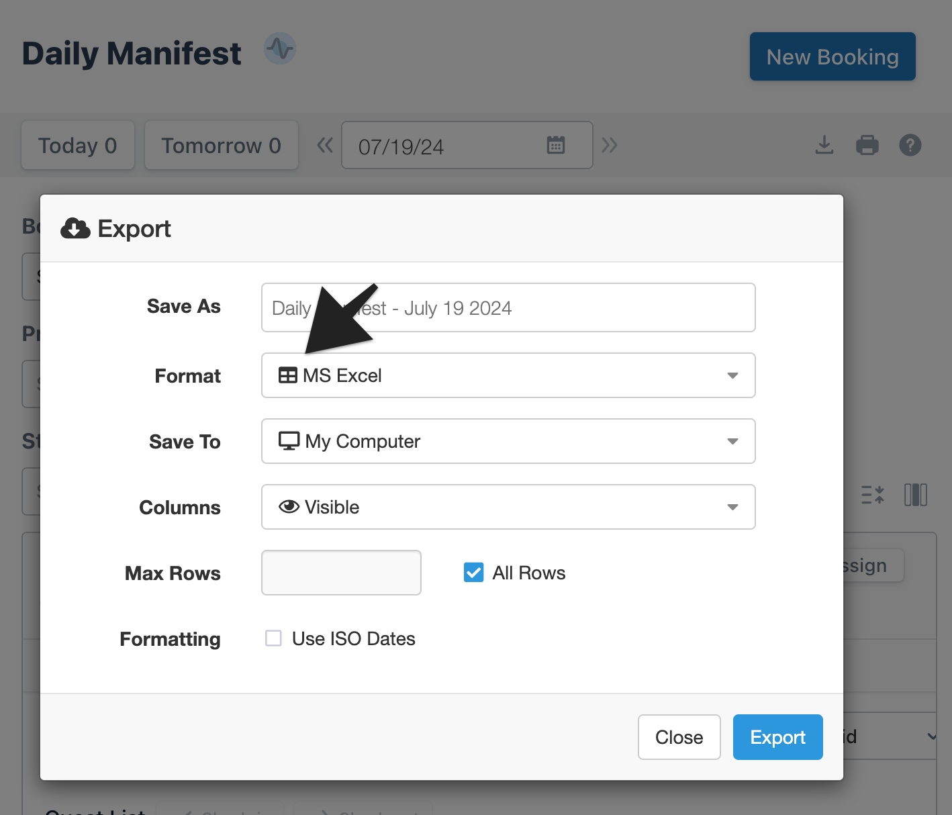The image size is (952, 815).
Task: Click the New Booking button
Action: (x=832, y=56)
